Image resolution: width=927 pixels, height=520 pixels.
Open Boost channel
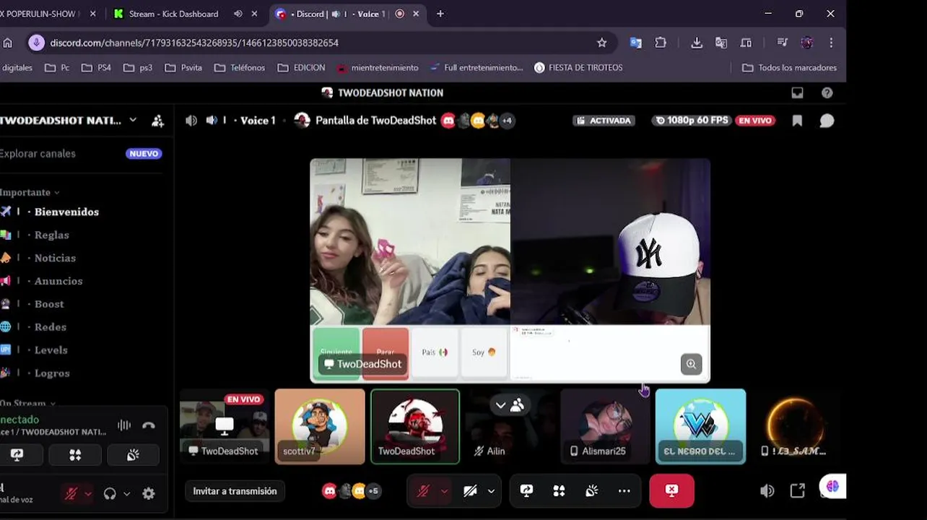49,304
